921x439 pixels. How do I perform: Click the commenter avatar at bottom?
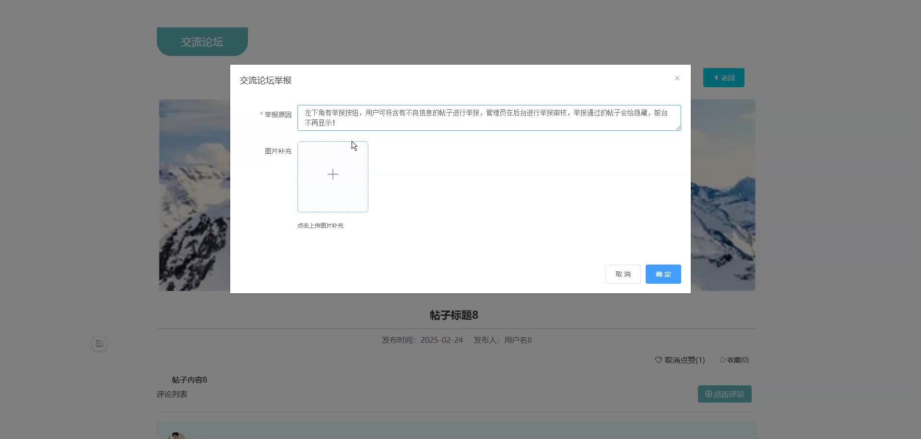(176, 435)
